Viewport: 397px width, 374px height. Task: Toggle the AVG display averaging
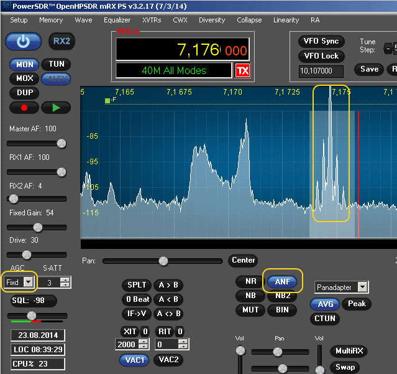click(325, 304)
